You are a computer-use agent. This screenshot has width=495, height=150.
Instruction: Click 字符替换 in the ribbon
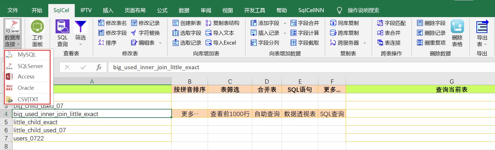click(x=145, y=33)
